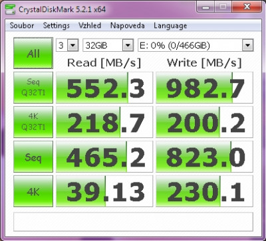Click the 4K Q32T1 read result 218.7

[104, 122]
